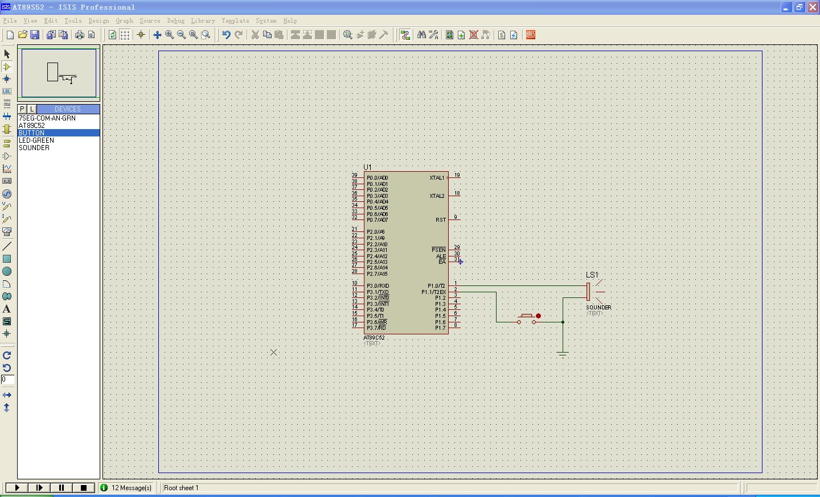Click the L library manage button
The image size is (820, 497).
(x=32, y=109)
